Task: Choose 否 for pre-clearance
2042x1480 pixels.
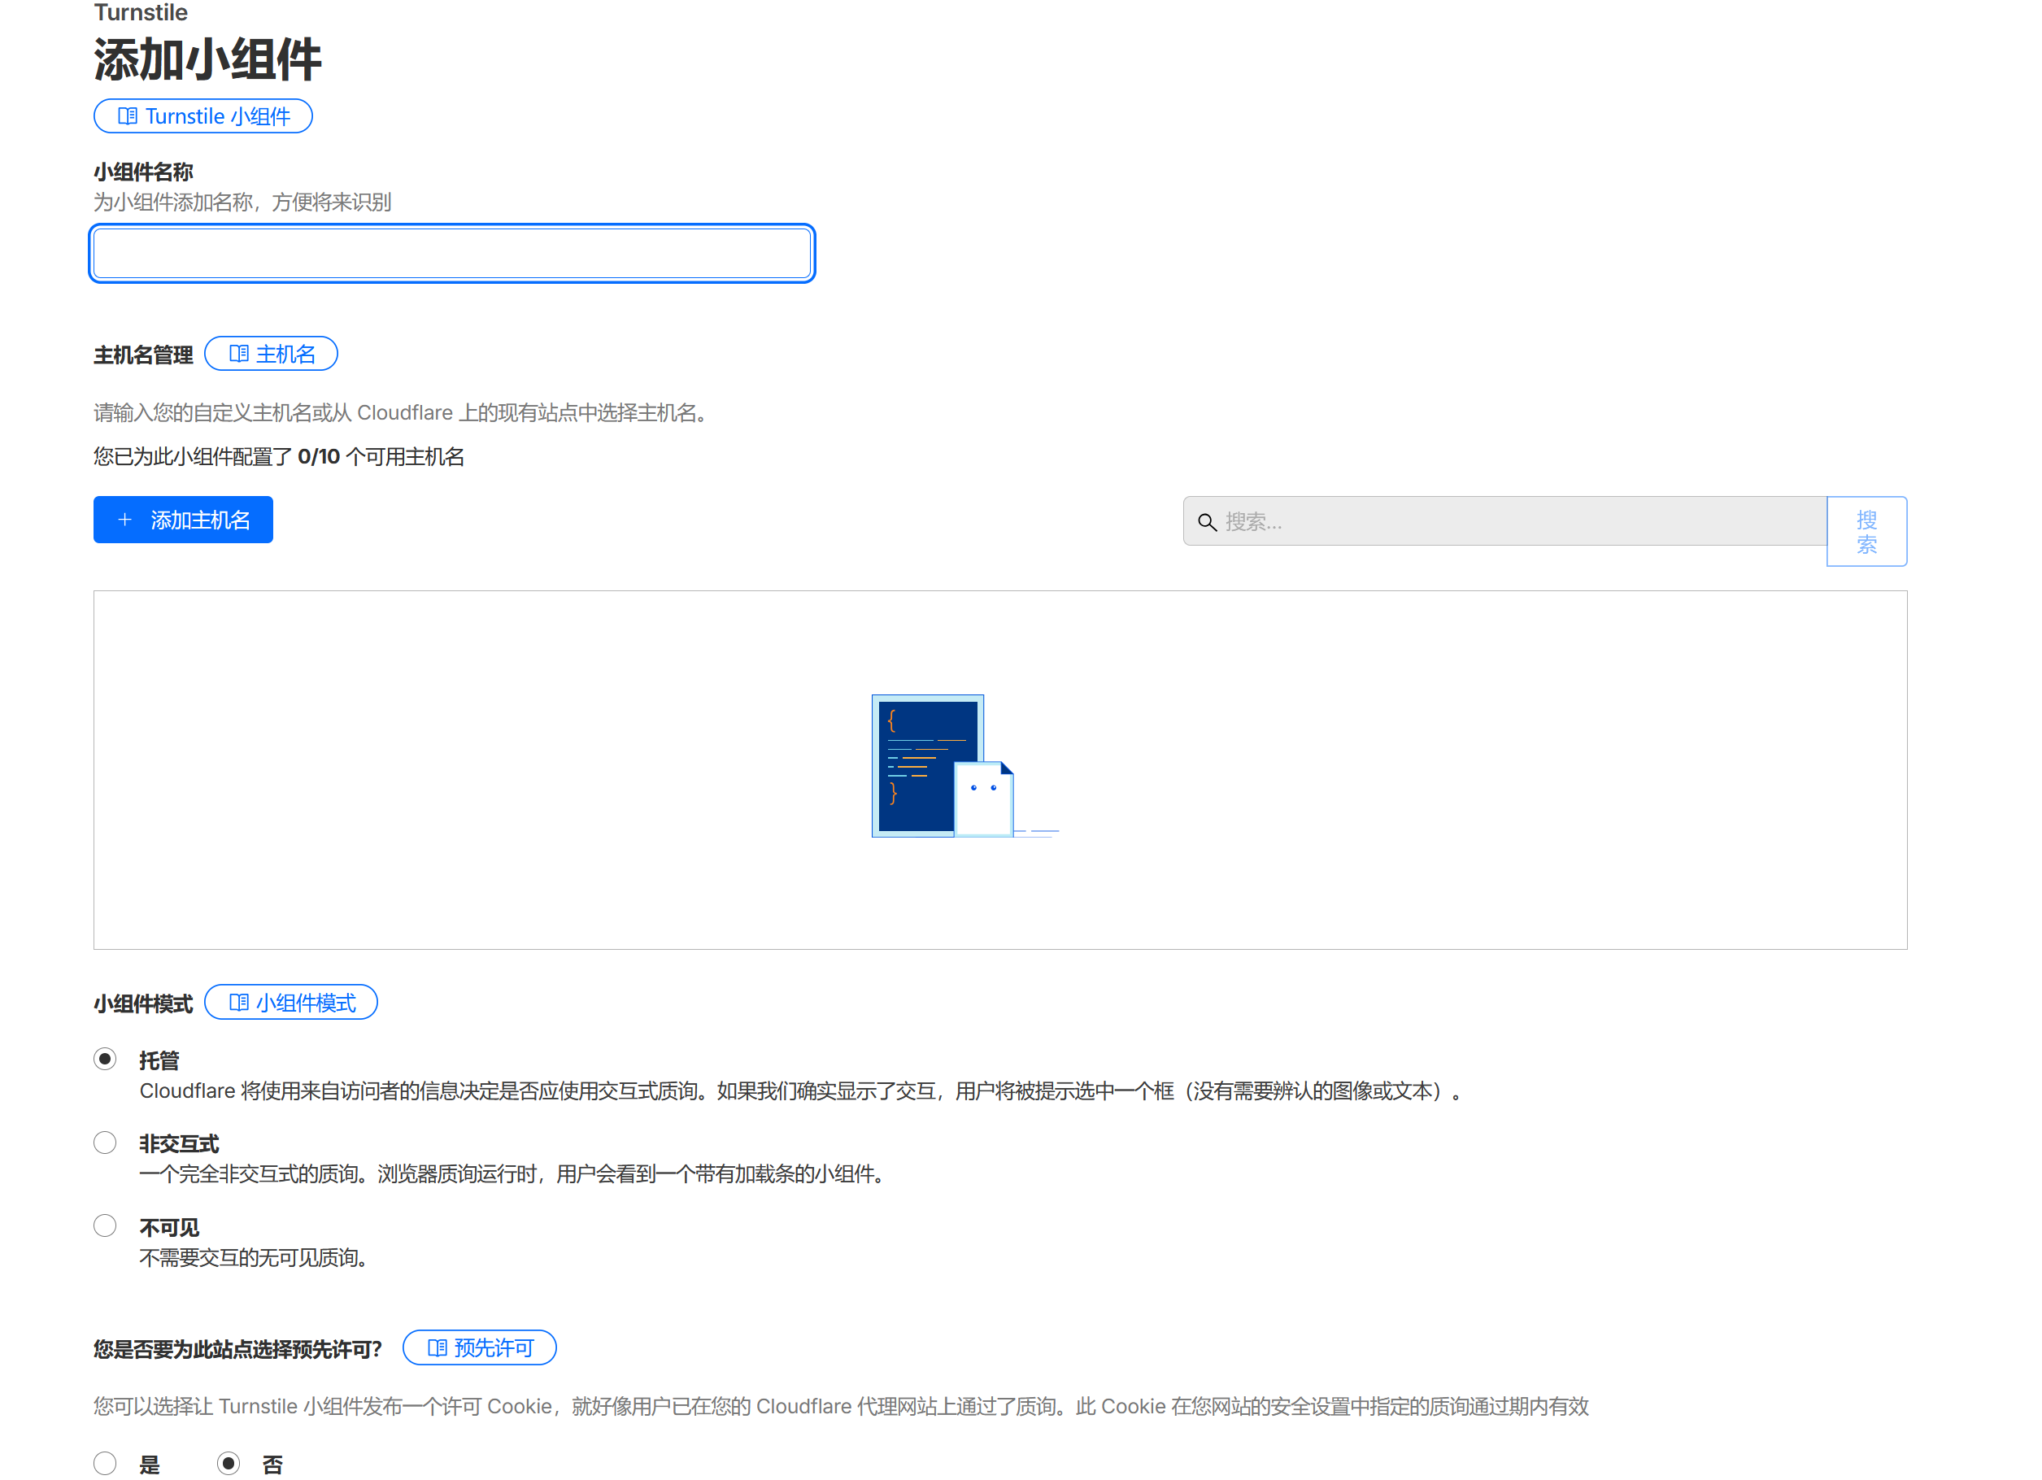Action: point(229,1464)
